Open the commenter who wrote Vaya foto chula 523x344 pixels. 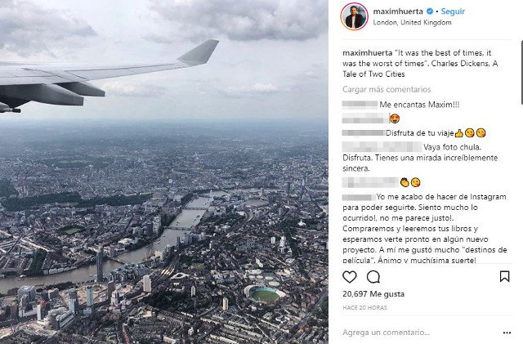pos(381,147)
